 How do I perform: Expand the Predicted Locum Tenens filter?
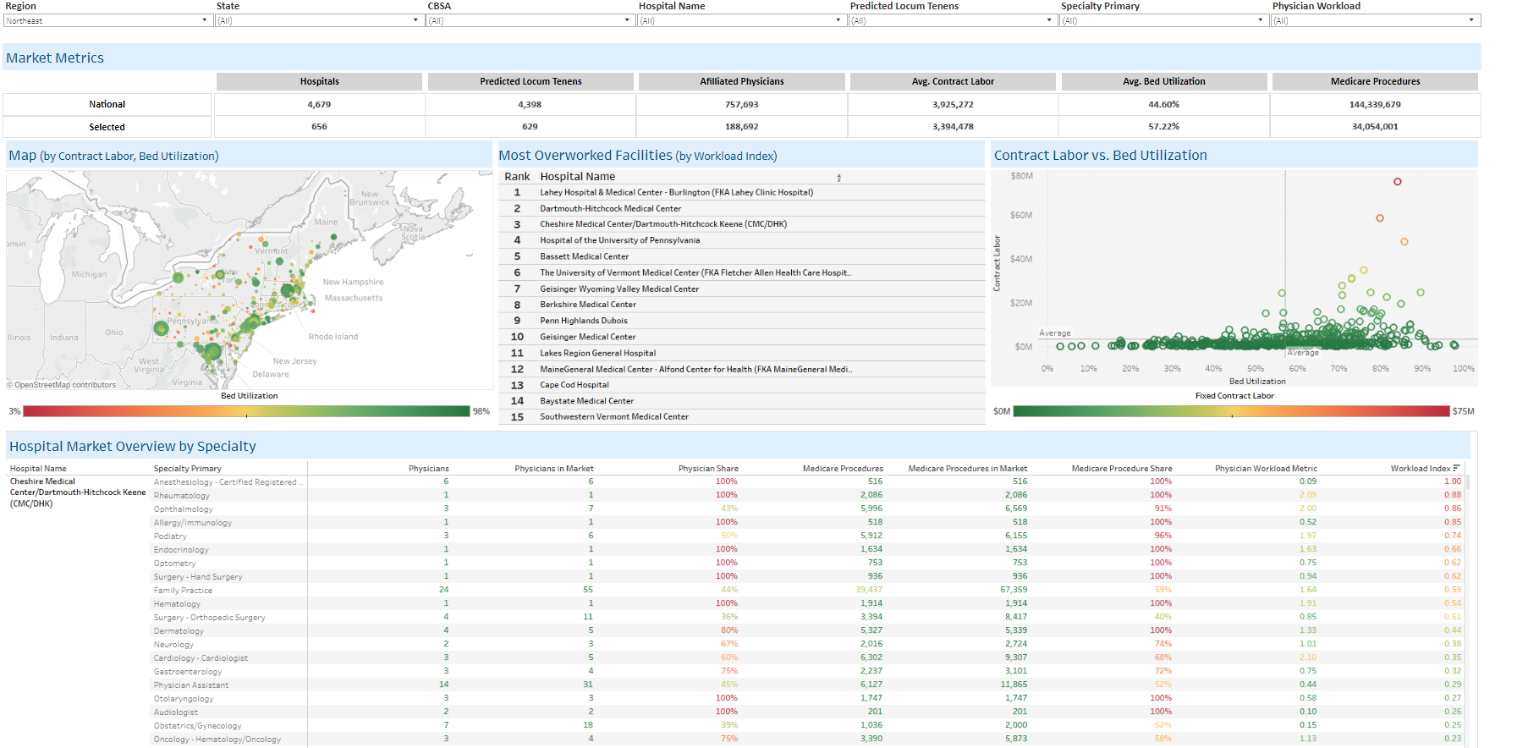click(954, 20)
